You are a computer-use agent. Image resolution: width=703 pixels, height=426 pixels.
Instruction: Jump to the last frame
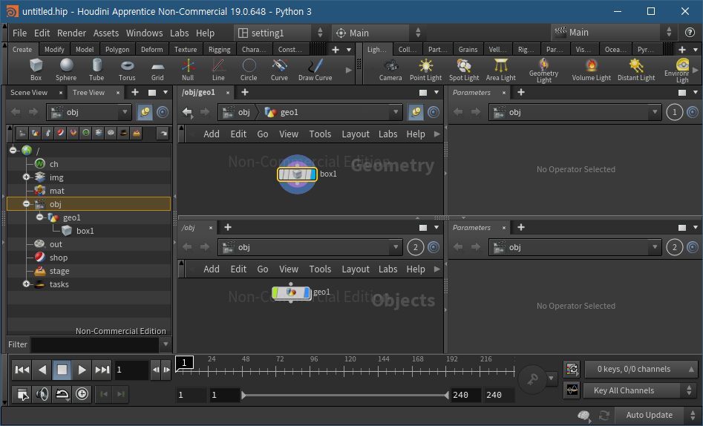click(x=102, y=370)
